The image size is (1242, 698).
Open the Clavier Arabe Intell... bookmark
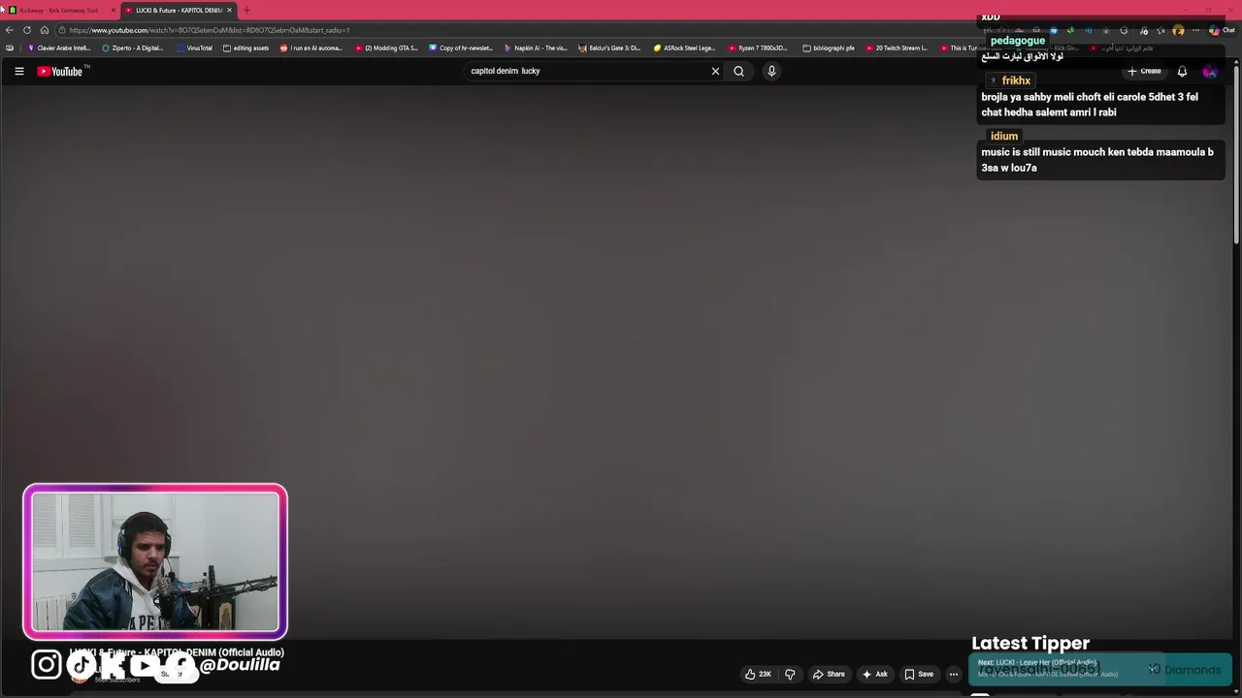58,48
